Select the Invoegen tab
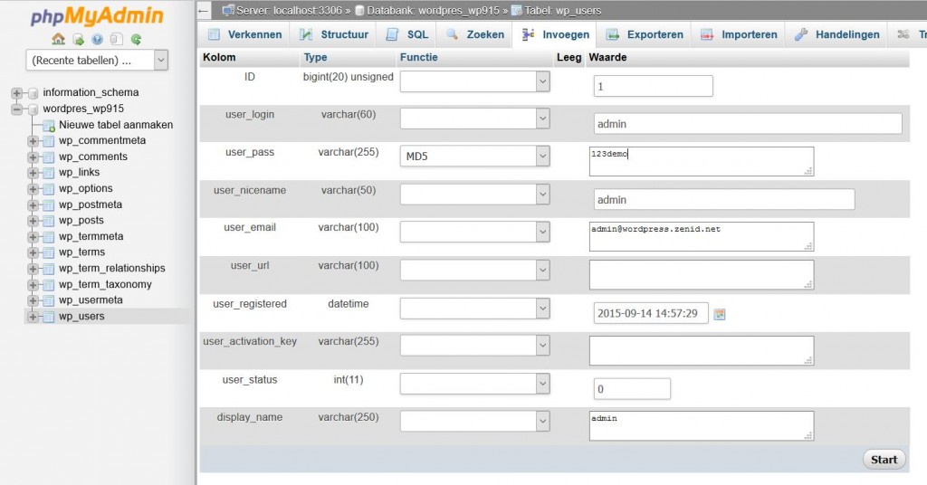This screenshot has height=485, width=927. coord(555,34)
